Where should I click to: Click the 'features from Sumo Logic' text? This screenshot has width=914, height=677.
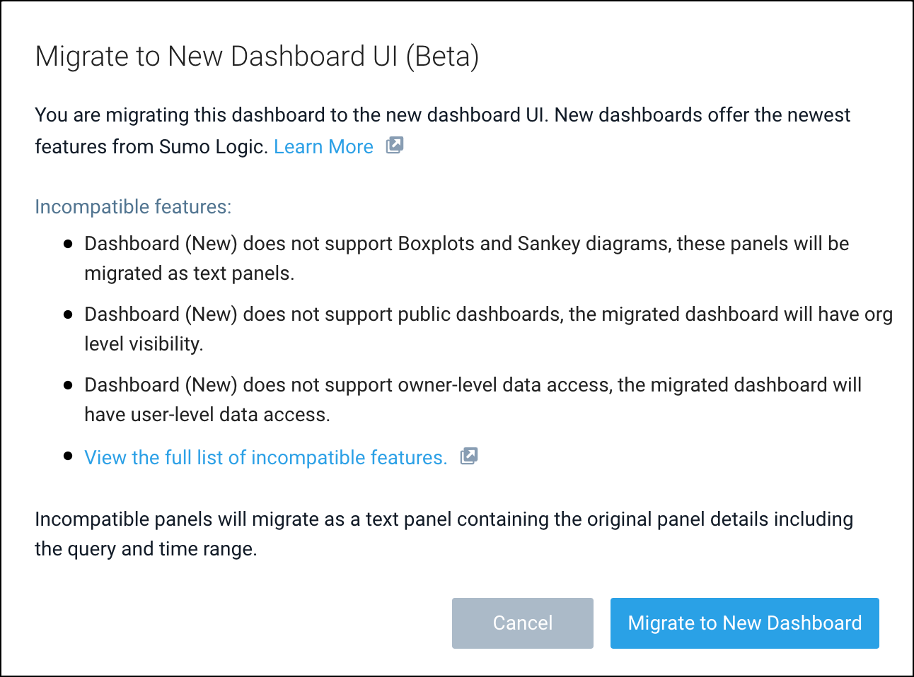[x=151, y=147]
